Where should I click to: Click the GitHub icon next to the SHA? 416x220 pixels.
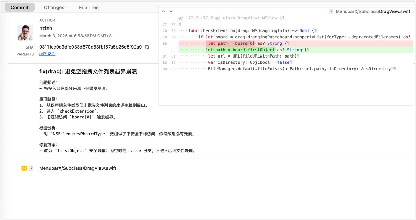147,47
